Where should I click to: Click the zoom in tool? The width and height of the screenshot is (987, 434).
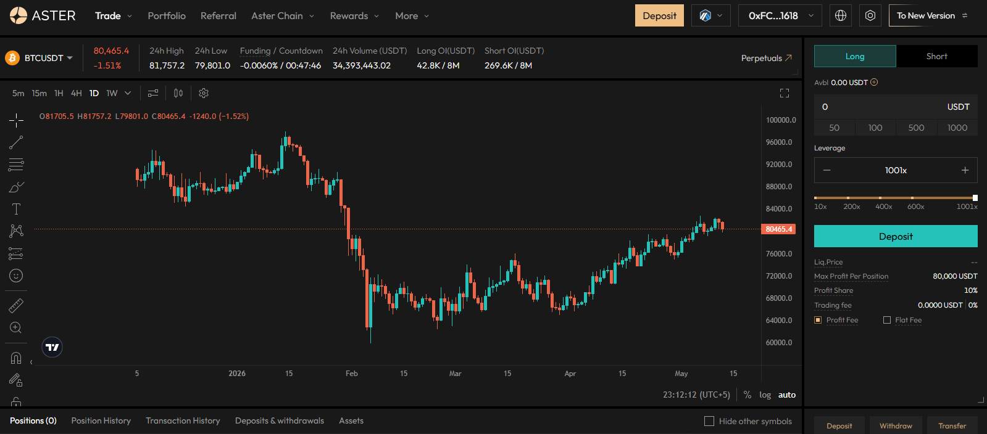coord(16,327)
